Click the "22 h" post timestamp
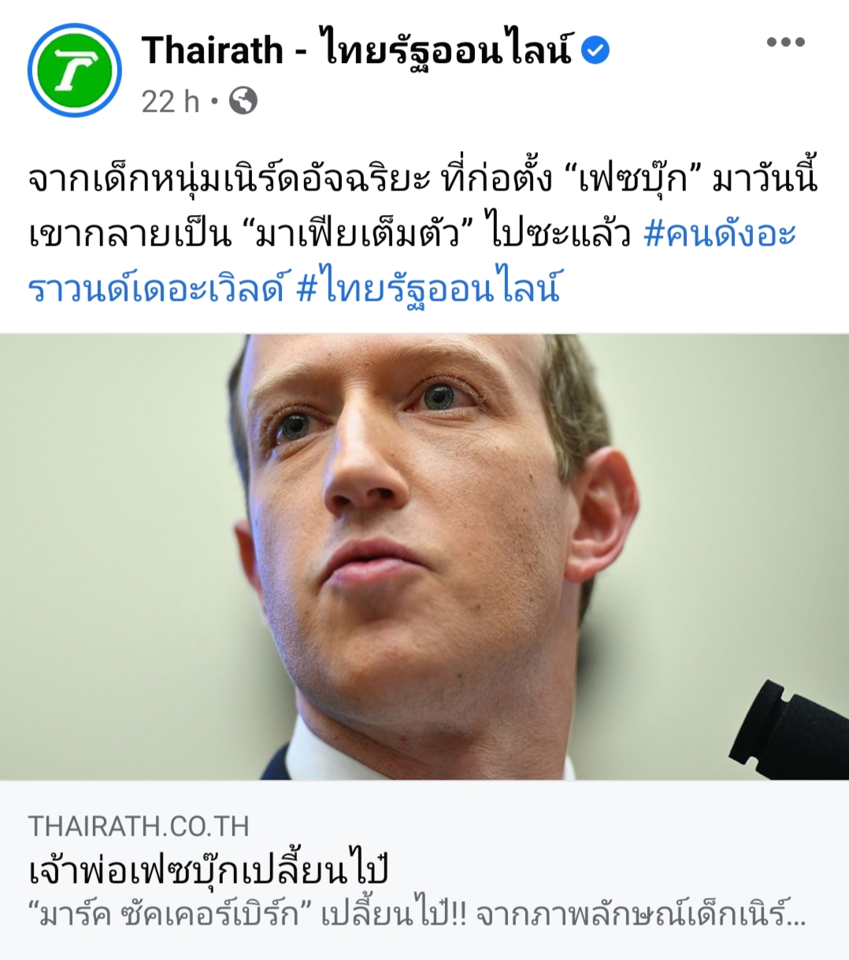 tap(170, 102)
